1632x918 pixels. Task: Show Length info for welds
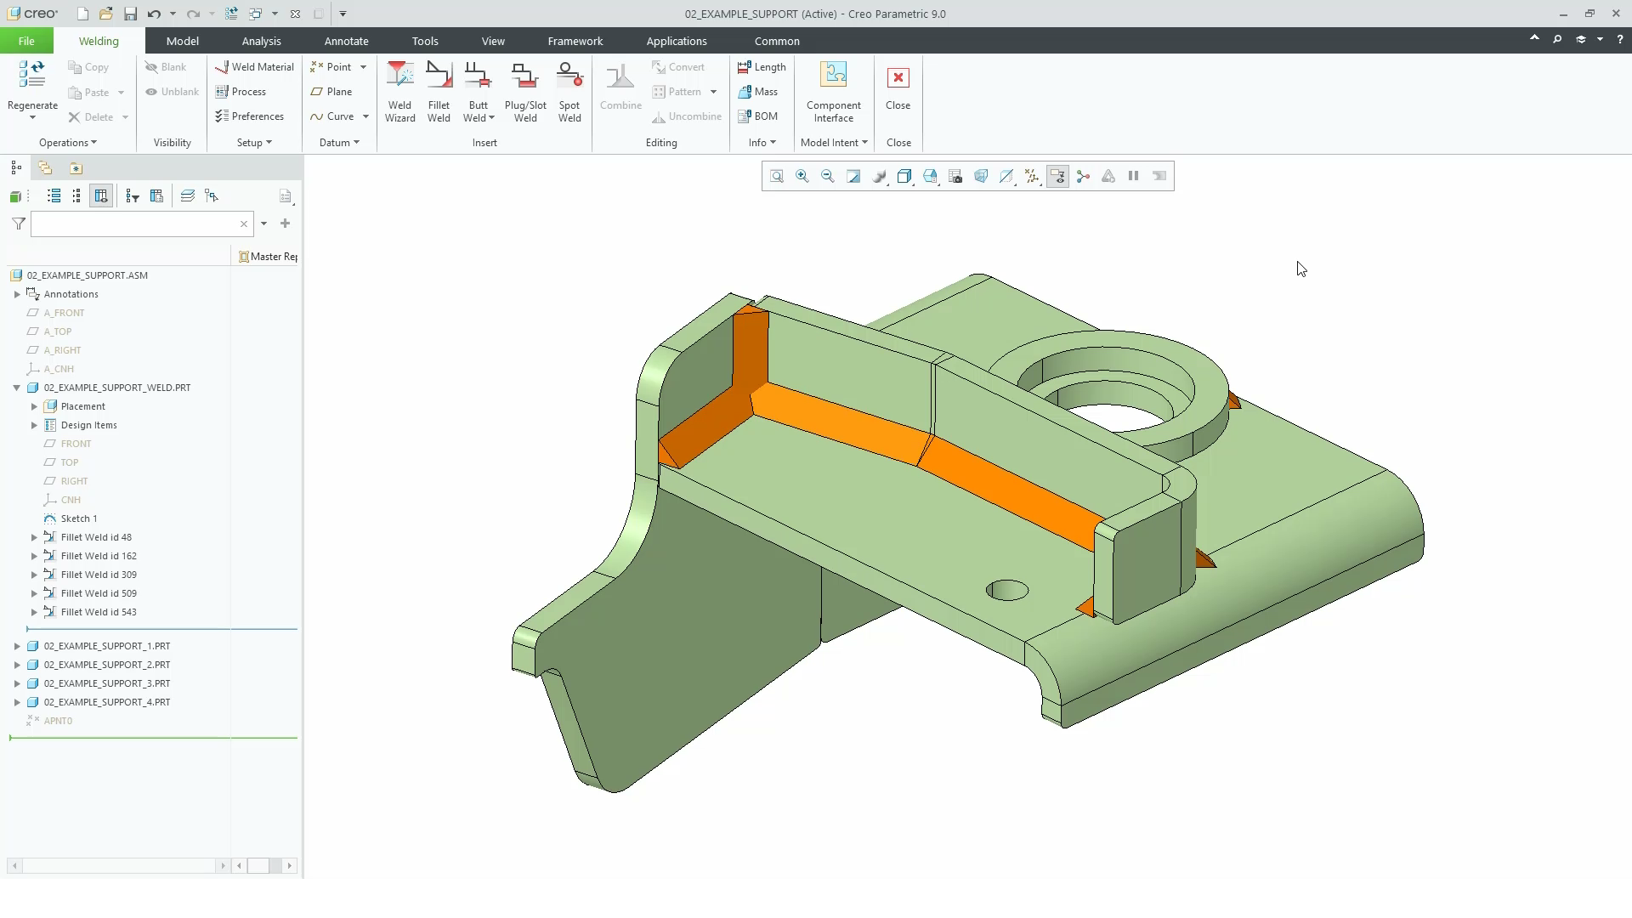[762, 67]
